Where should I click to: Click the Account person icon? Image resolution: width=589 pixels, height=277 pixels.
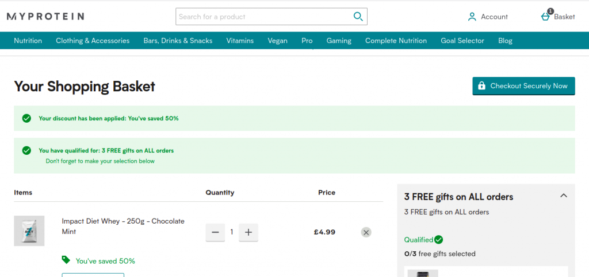pyautogui.click(x=472, y=17)
